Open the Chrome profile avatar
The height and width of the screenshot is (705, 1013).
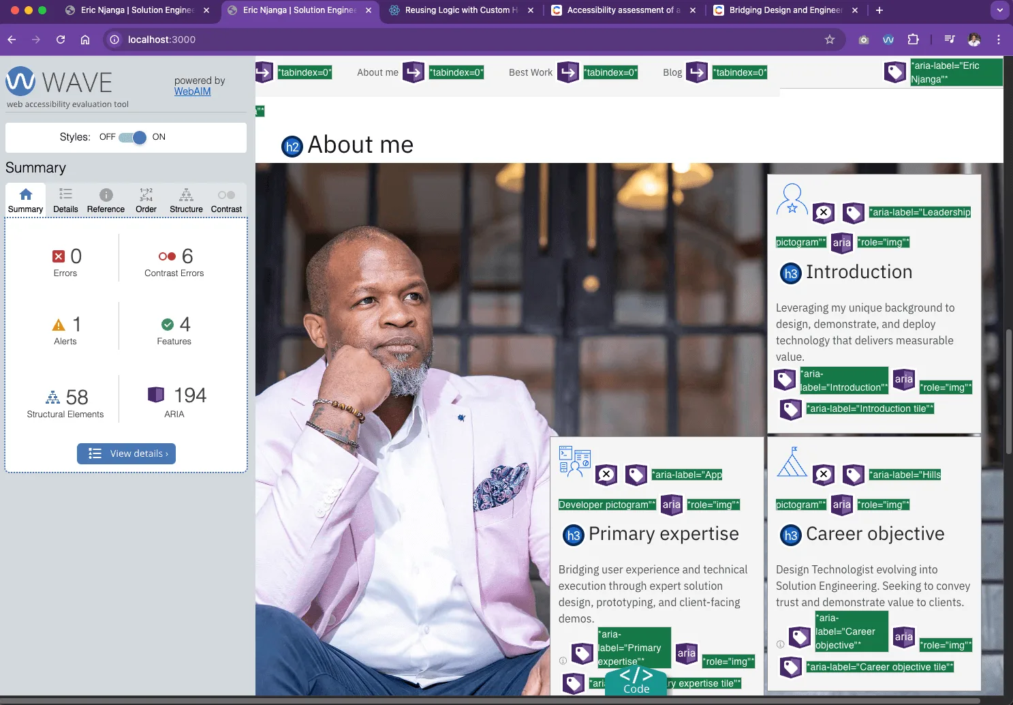tap(974, 40)
